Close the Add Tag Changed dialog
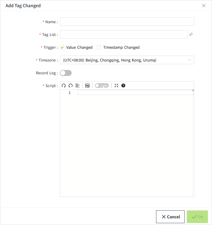212x225 pixels. (204, 6)
